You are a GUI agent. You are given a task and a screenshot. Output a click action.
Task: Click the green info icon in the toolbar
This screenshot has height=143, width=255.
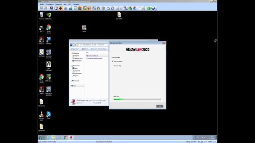[x=149, y=8]
